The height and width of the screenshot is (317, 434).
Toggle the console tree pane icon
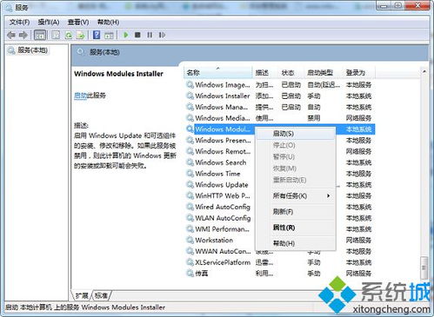tap(40, 36)
